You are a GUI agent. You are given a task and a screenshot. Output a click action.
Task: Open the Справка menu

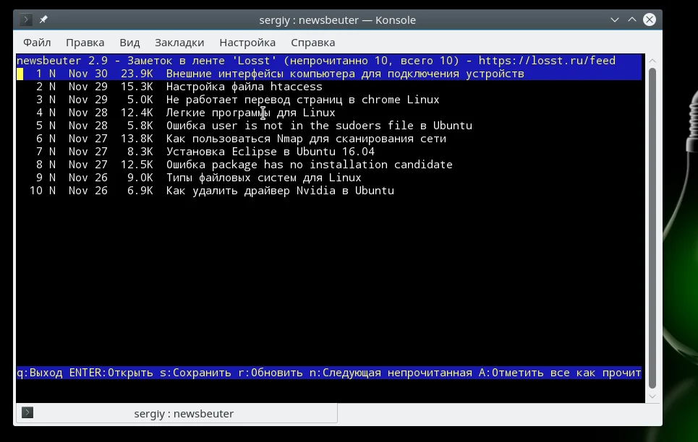coord(313,42)
